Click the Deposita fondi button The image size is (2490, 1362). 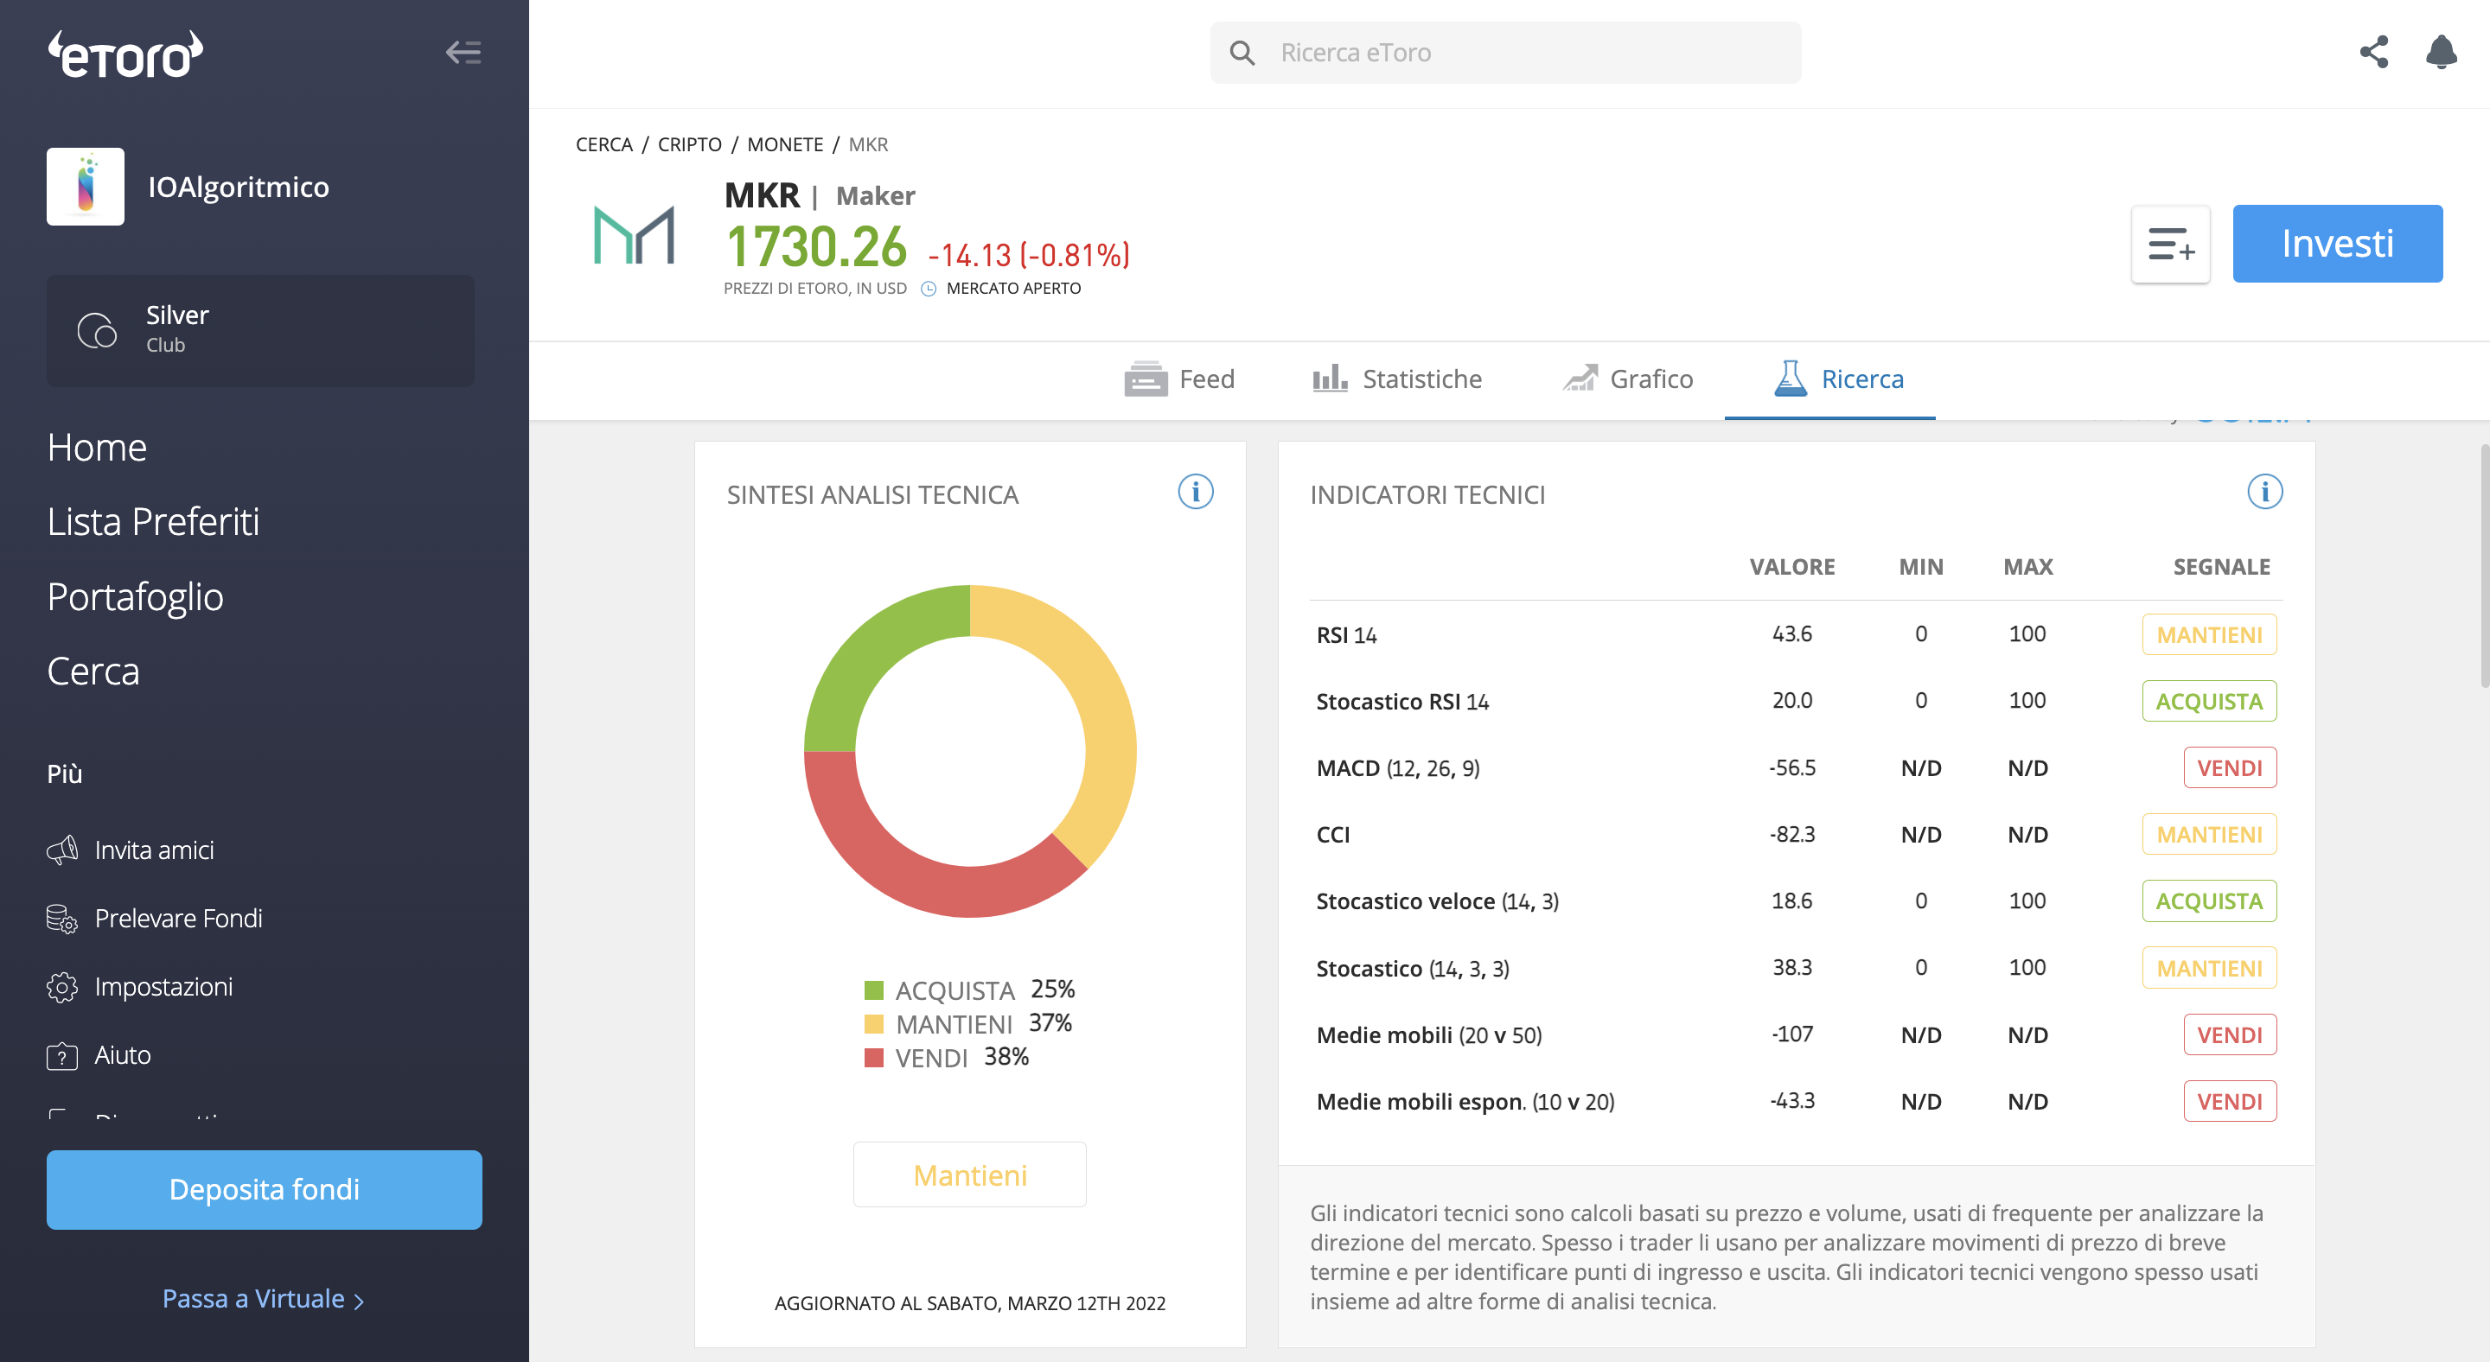pyautogui.click(x=264, y=1189)
